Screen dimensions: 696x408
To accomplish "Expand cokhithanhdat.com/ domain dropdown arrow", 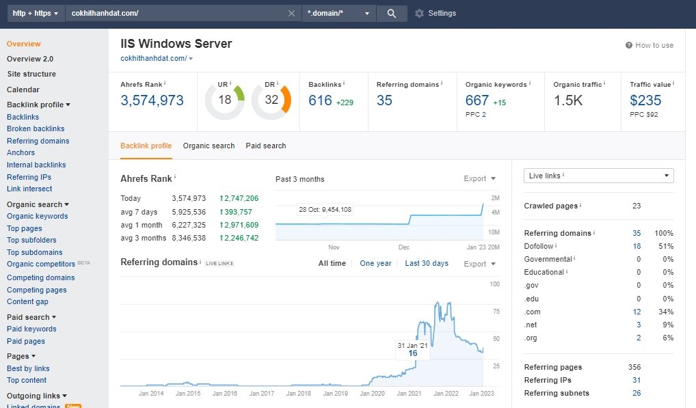I will tap(191, 59).
